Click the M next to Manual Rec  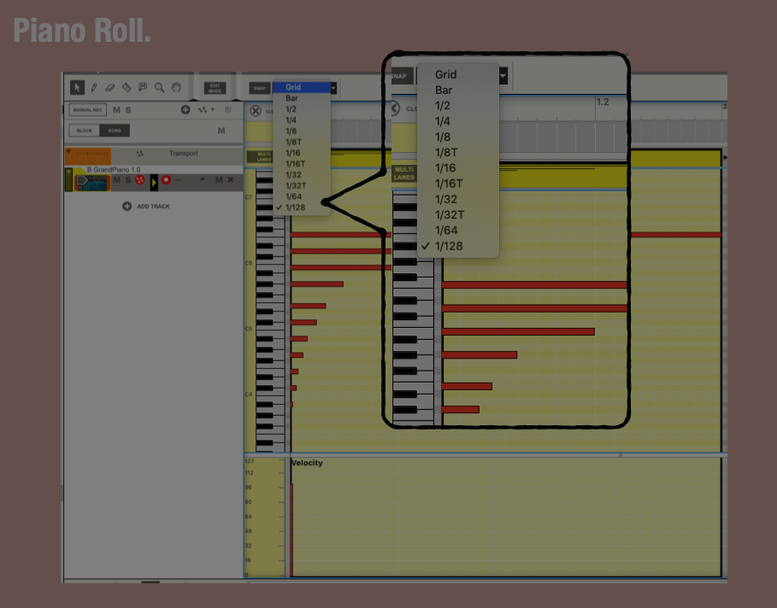[x=116, y=110]
